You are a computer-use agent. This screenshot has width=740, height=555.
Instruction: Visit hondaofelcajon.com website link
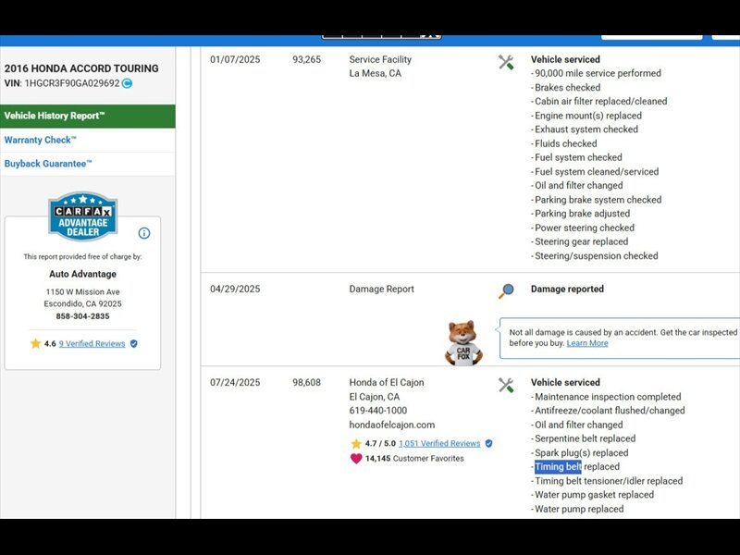391,425
